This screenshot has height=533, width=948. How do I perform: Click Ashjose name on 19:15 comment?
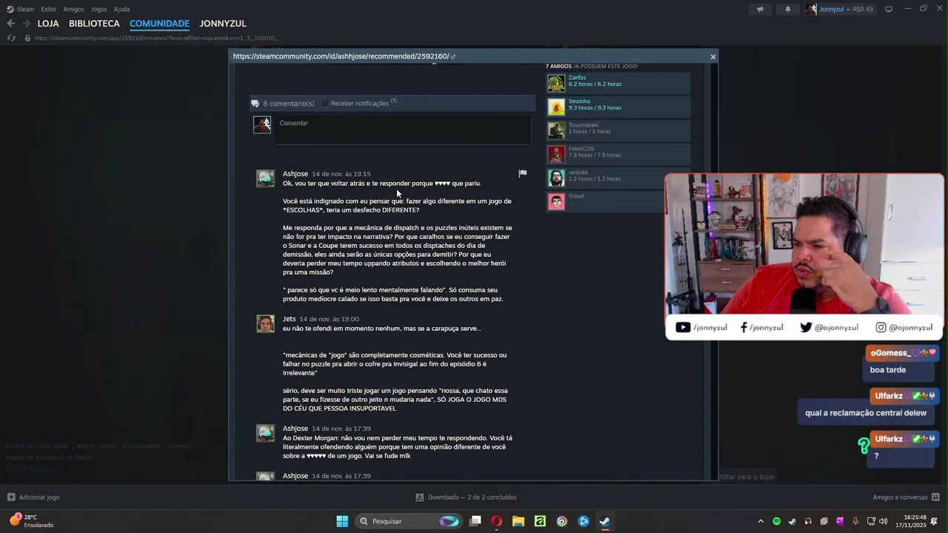click(295, 174)
